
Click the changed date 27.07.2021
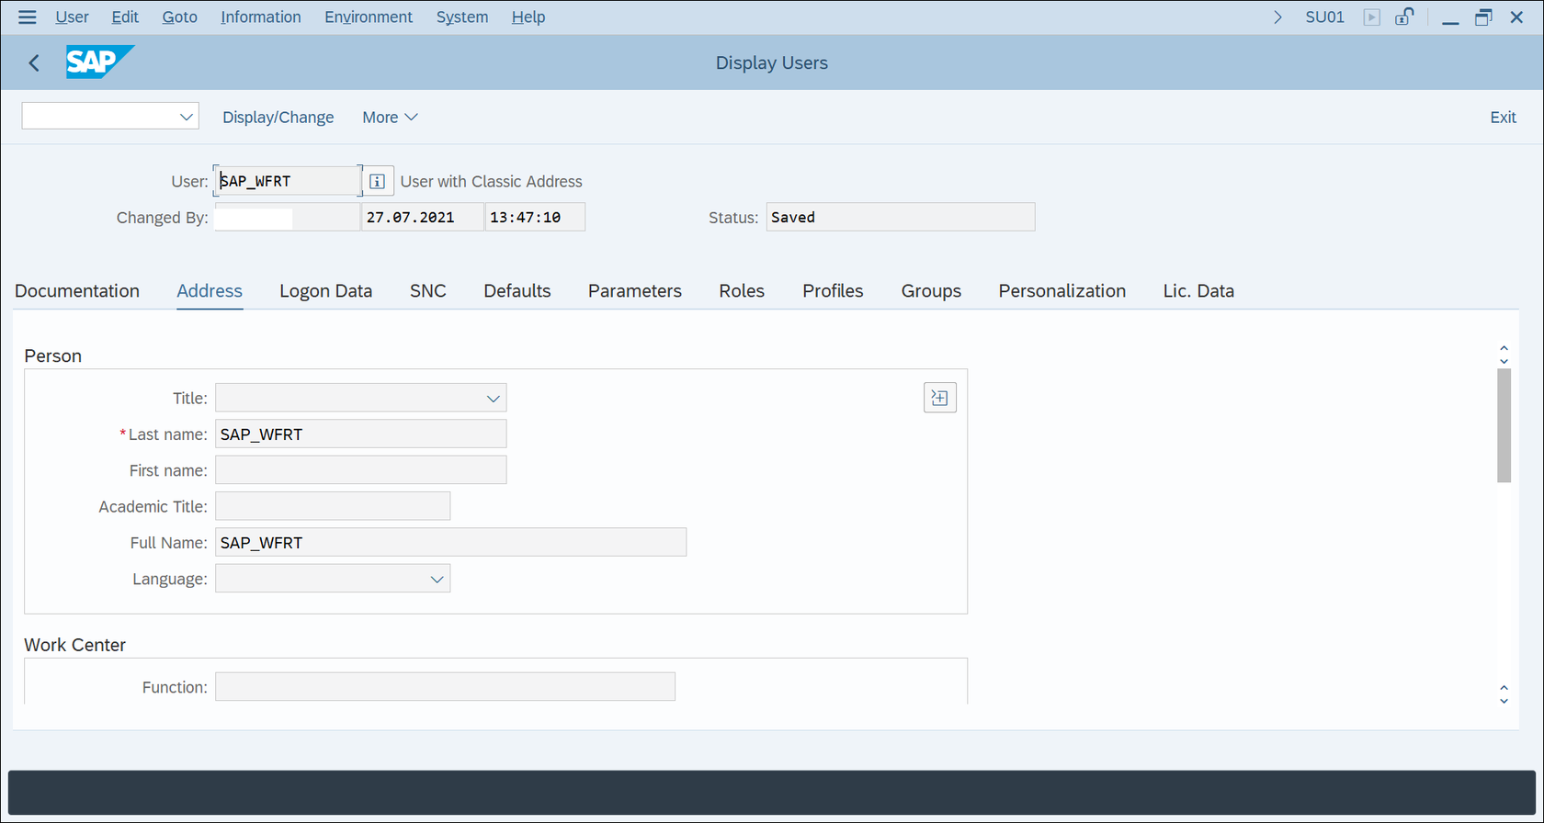pyautogui.click(x=422, y=217)
